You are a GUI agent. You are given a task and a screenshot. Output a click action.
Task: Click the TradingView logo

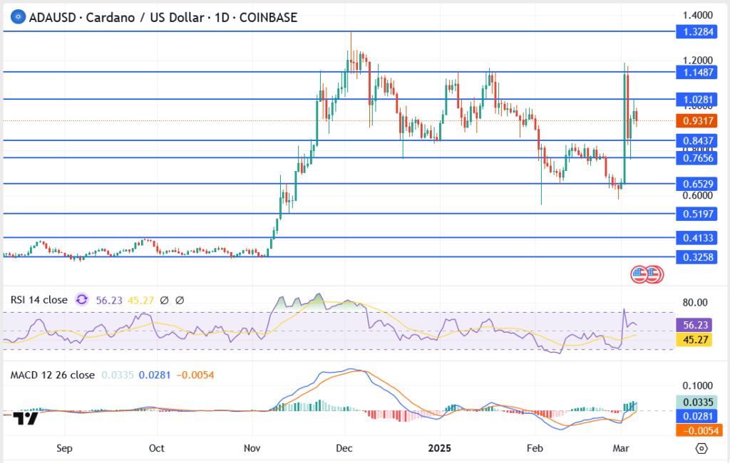coord(26,419)
